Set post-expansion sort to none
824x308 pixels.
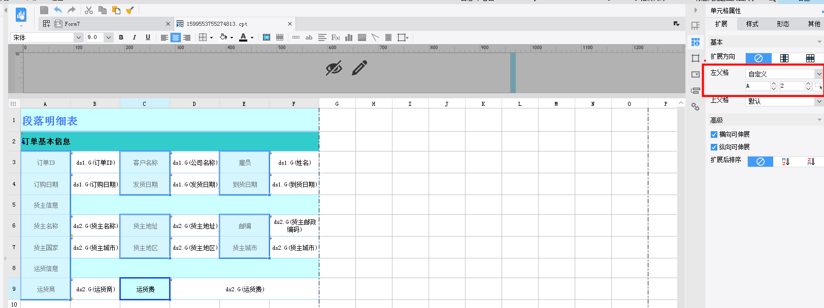tap(761, 162)
